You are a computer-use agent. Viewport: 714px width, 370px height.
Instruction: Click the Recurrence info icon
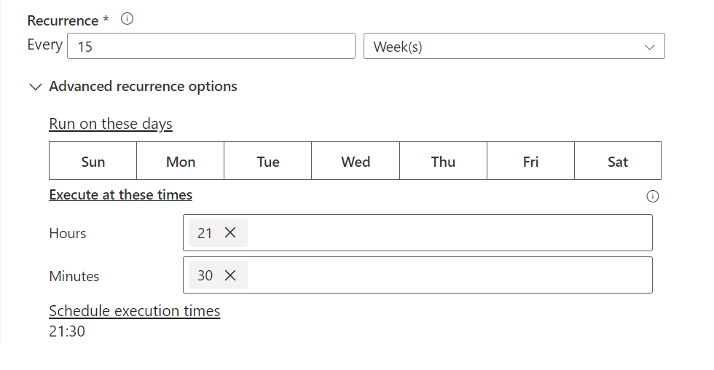click(127, 20)
